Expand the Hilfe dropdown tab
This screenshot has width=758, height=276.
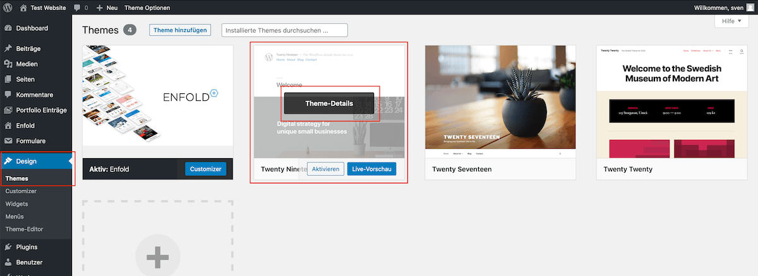pos(731,21)
